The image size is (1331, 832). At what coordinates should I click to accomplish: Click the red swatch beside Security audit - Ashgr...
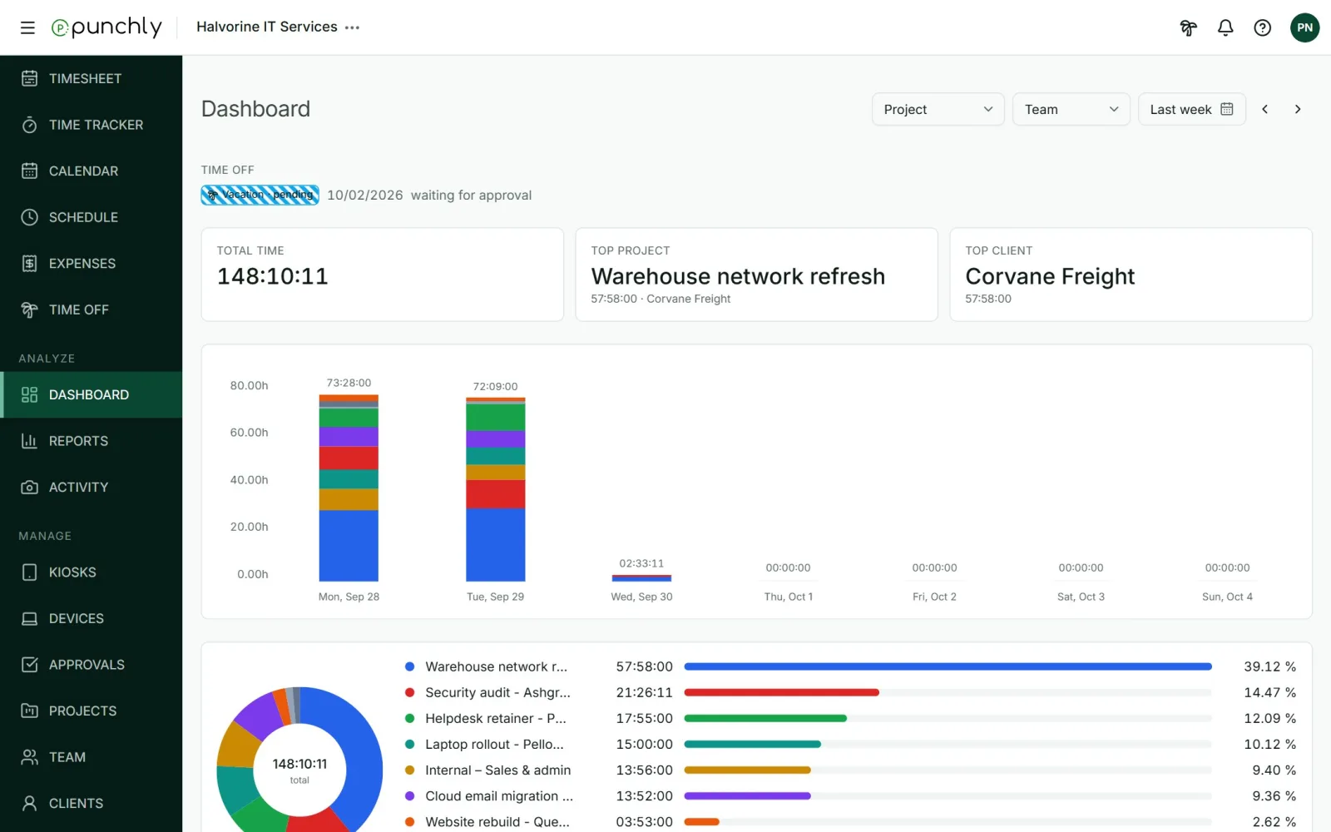click(x=409, y=692)
